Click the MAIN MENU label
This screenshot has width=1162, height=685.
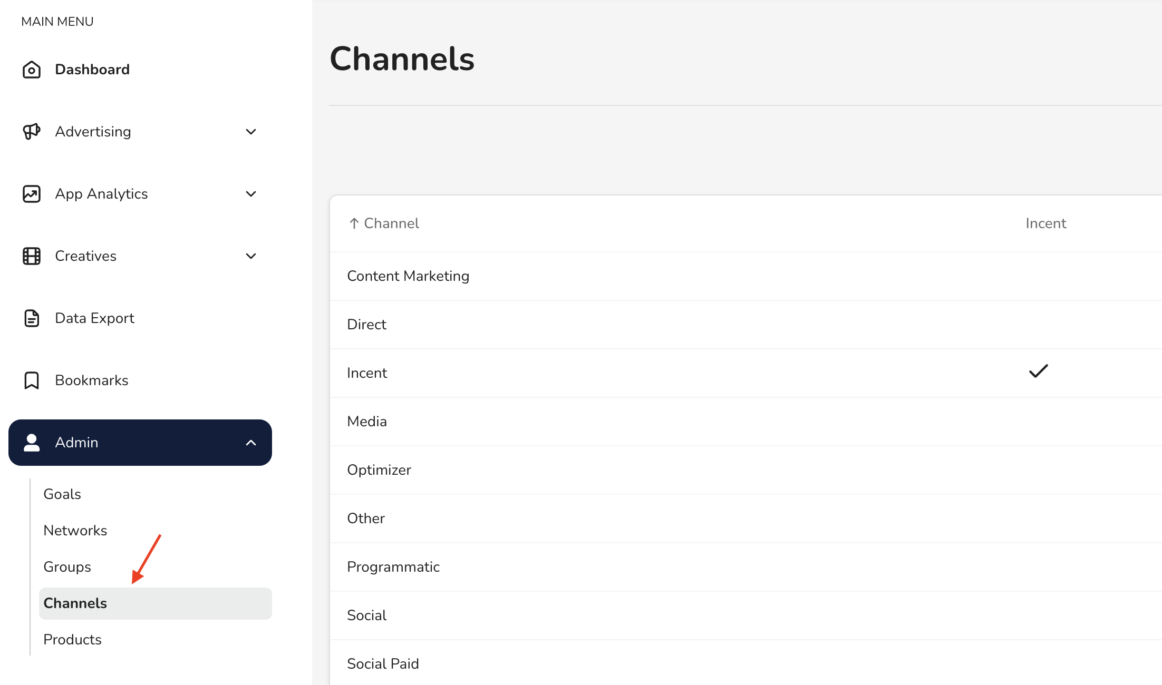[x=57, y=22]
